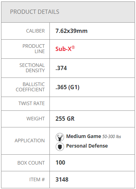
Task: Click the 50-300 lbs weight range text
Action: click(x=112, y=137)
